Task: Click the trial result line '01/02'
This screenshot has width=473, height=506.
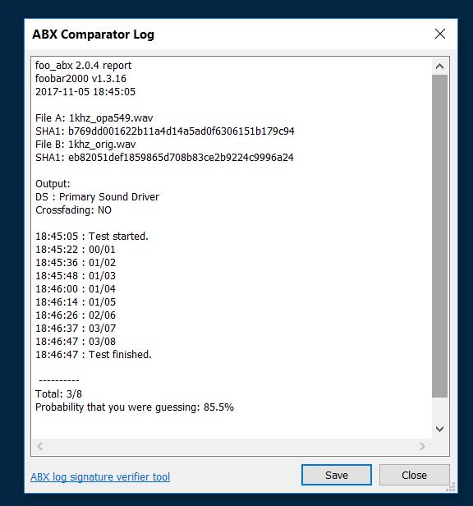Action: [x=76, y=263]
